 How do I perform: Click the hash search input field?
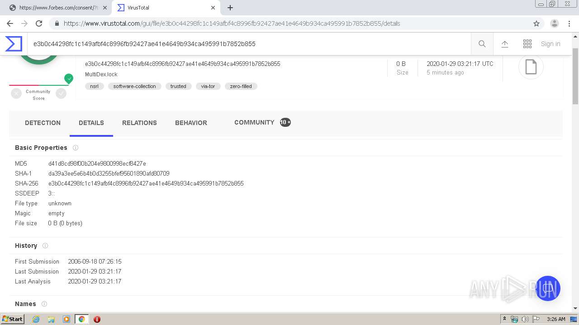(249, 44)
